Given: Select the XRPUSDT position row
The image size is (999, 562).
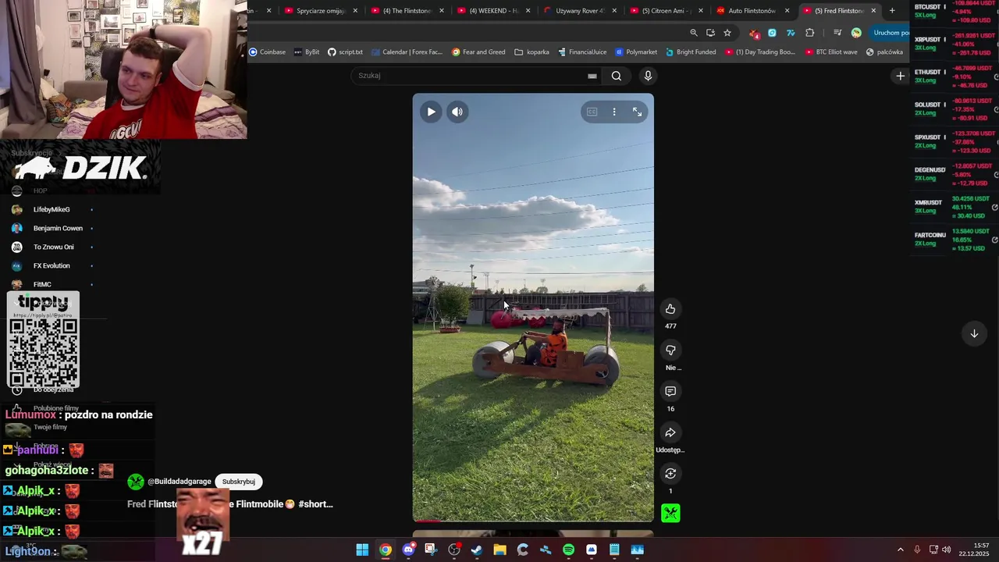Looking at the screenshot, I should (x=953, y=44).
